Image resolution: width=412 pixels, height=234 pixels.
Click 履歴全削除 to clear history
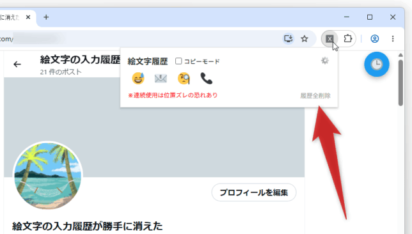pyautogui.click(x=315, y=96)
